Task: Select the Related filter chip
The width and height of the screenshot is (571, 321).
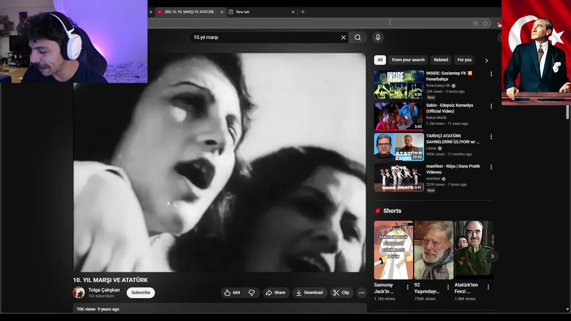Action: point(441,60)
